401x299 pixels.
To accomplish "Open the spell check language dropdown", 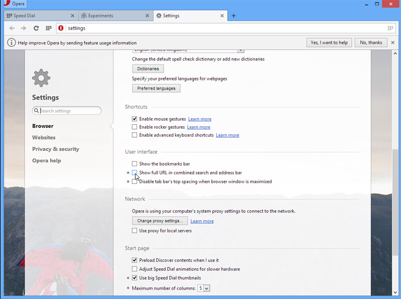I will (188, 50).
